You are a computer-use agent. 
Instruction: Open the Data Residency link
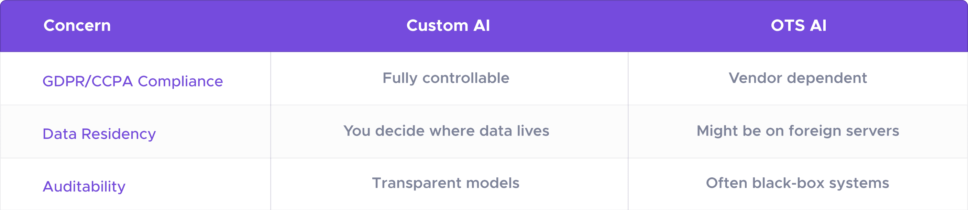click(99, 134)
